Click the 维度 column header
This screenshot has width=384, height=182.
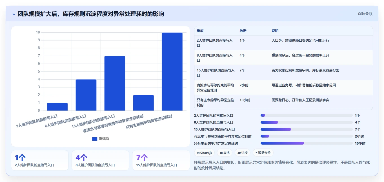click(200, 31)
